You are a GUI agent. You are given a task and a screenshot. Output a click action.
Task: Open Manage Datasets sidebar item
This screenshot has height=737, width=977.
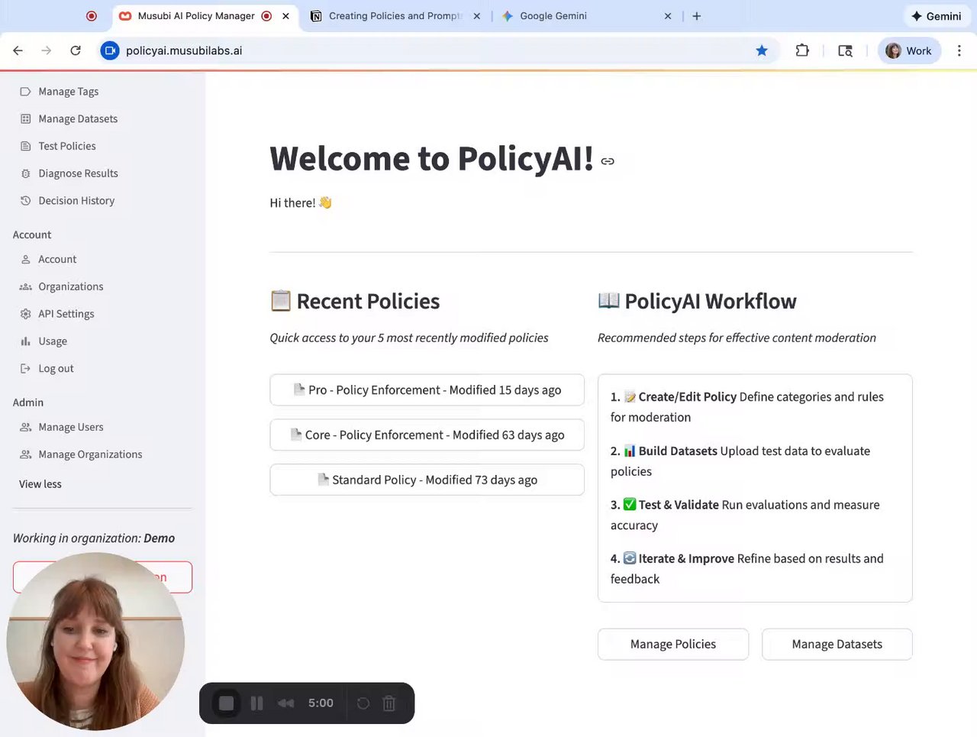click(78, 119)
